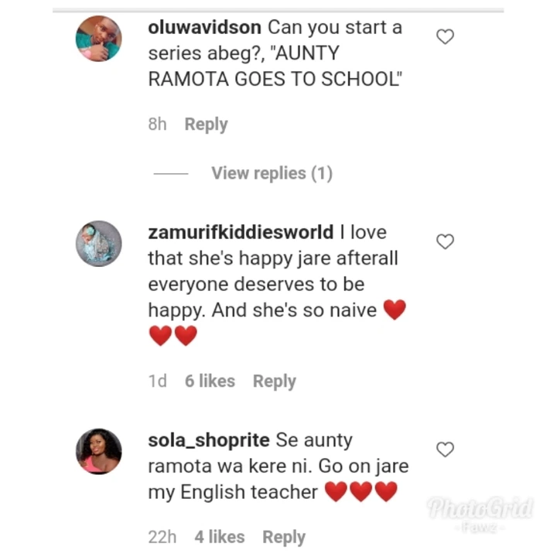557x557 pixels.
Task: Open the zamurifkiddiesworld username link
Action: 241,232
